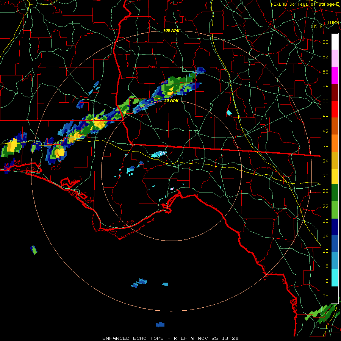The height and width of the screenshot is (341, 341).
Task: Pick the magenta legend swatch
Action: pos(335,75)
